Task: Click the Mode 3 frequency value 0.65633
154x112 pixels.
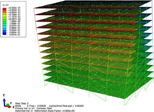Action: 42,106
